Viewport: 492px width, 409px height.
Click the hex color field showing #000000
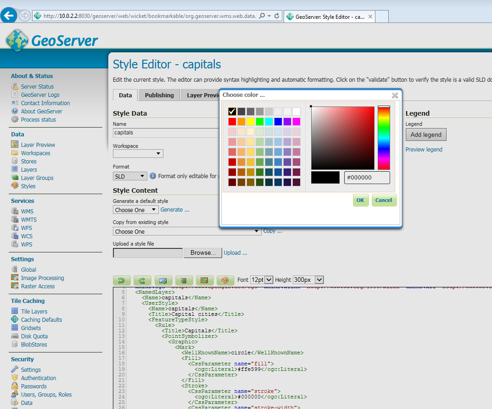click(367, 177)
